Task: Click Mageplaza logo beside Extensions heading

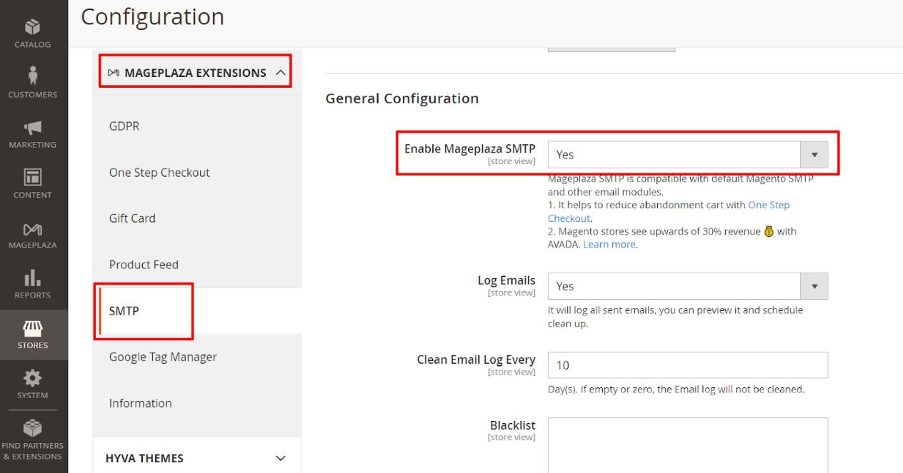Action: pyautogui.click(x=113, y=73)
